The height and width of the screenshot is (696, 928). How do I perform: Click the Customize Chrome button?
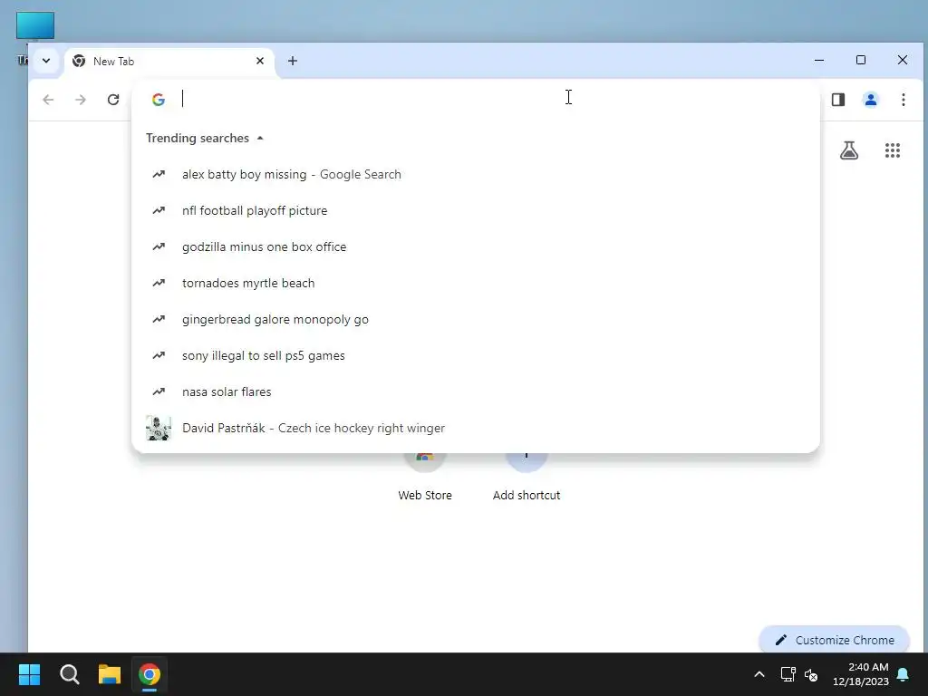click(834, 640)
